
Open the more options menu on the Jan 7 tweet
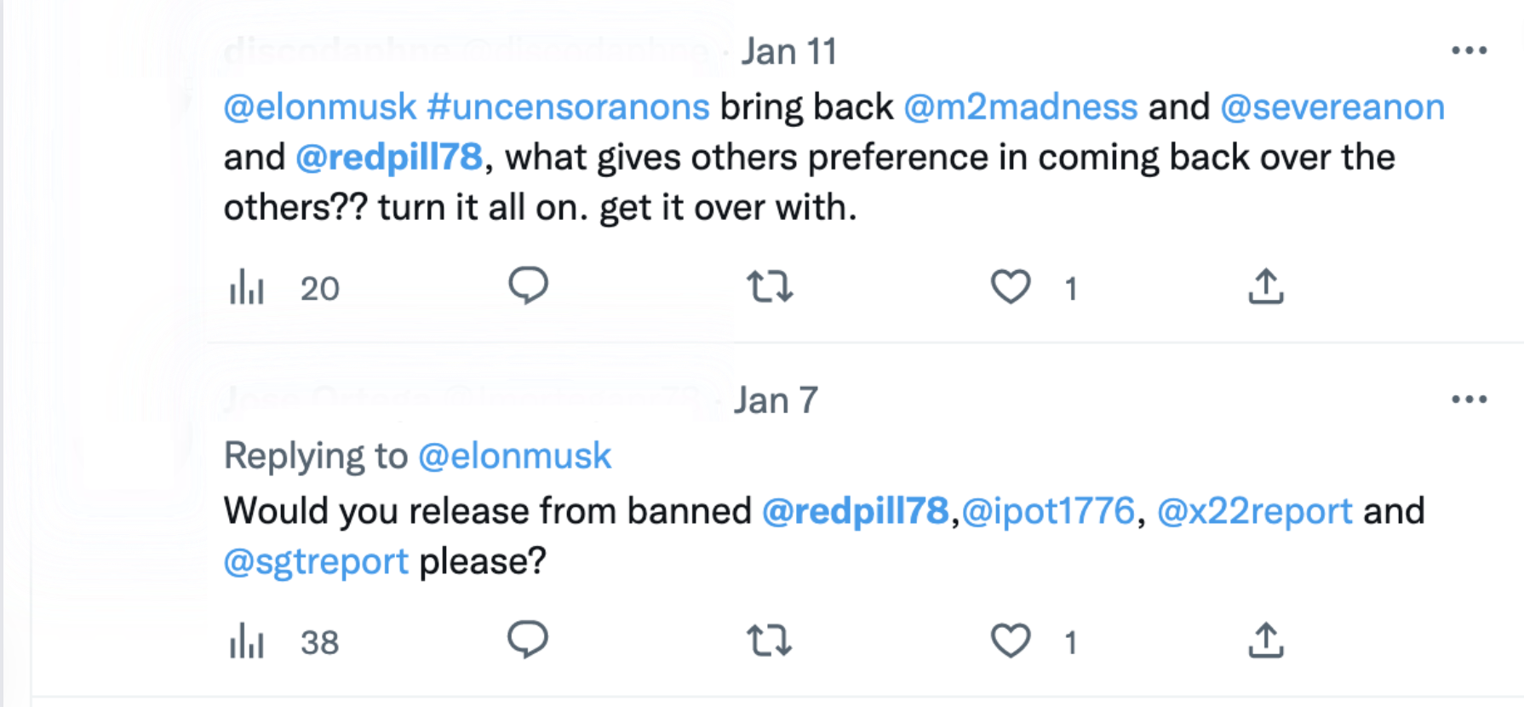1470,399
